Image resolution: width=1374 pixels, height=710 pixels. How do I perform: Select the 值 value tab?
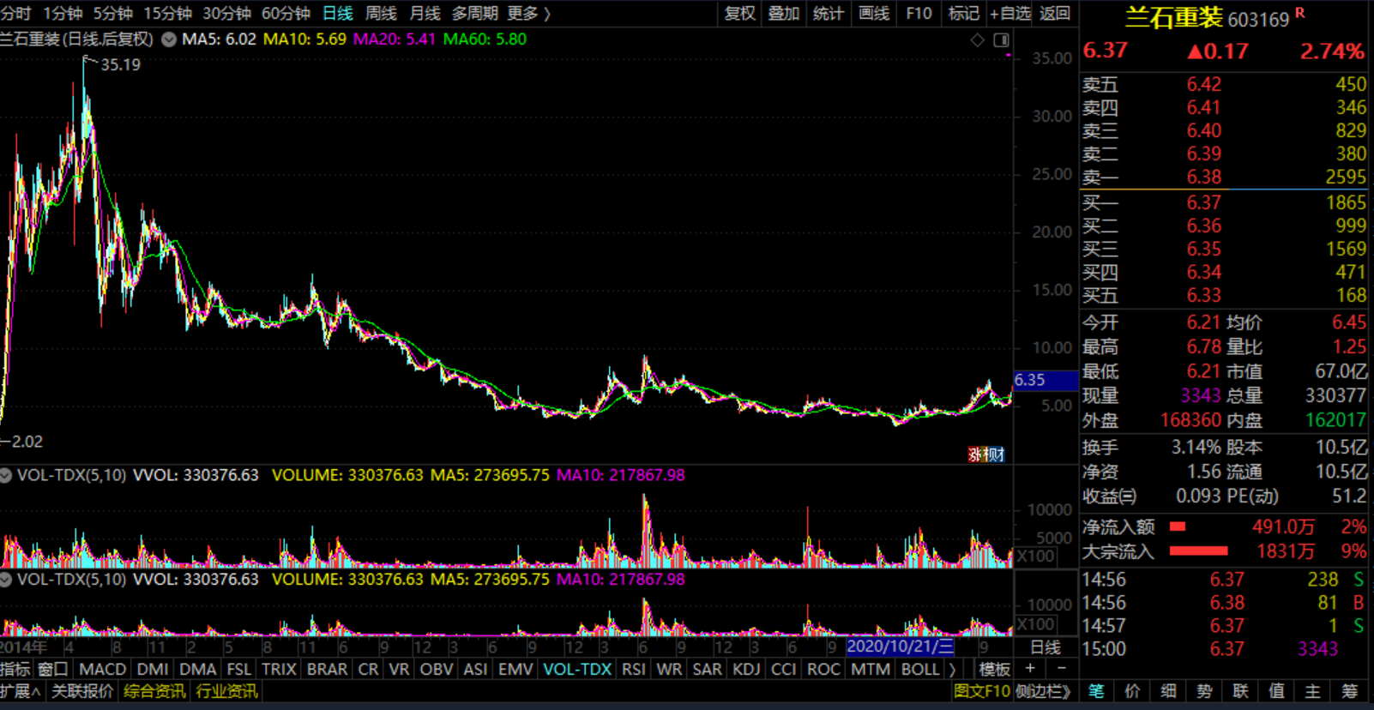[1276, 691]
